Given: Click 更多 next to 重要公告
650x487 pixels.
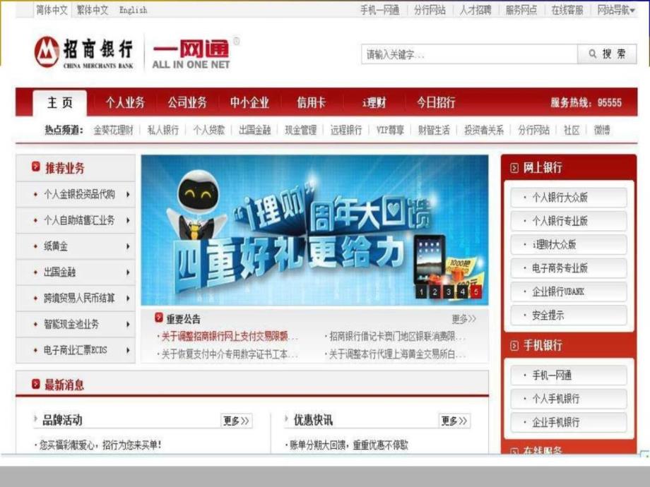Looking at the screenshot, I should (464, 319).
